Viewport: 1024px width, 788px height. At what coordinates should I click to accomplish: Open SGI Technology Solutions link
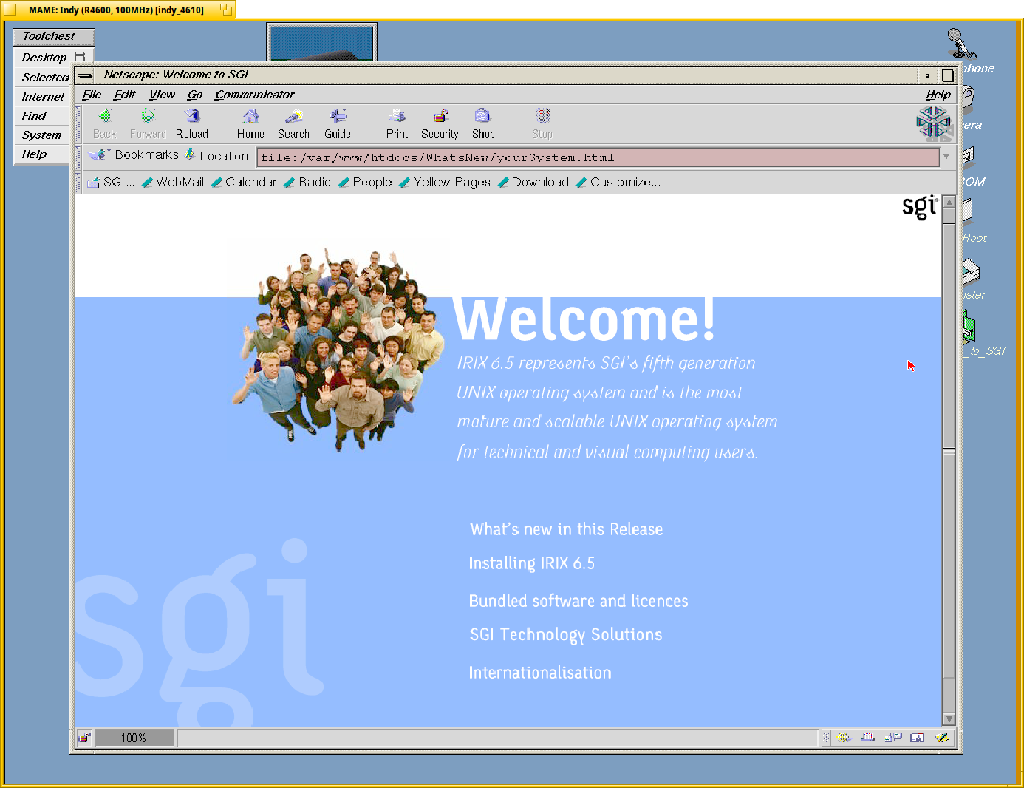pos(566,635)
